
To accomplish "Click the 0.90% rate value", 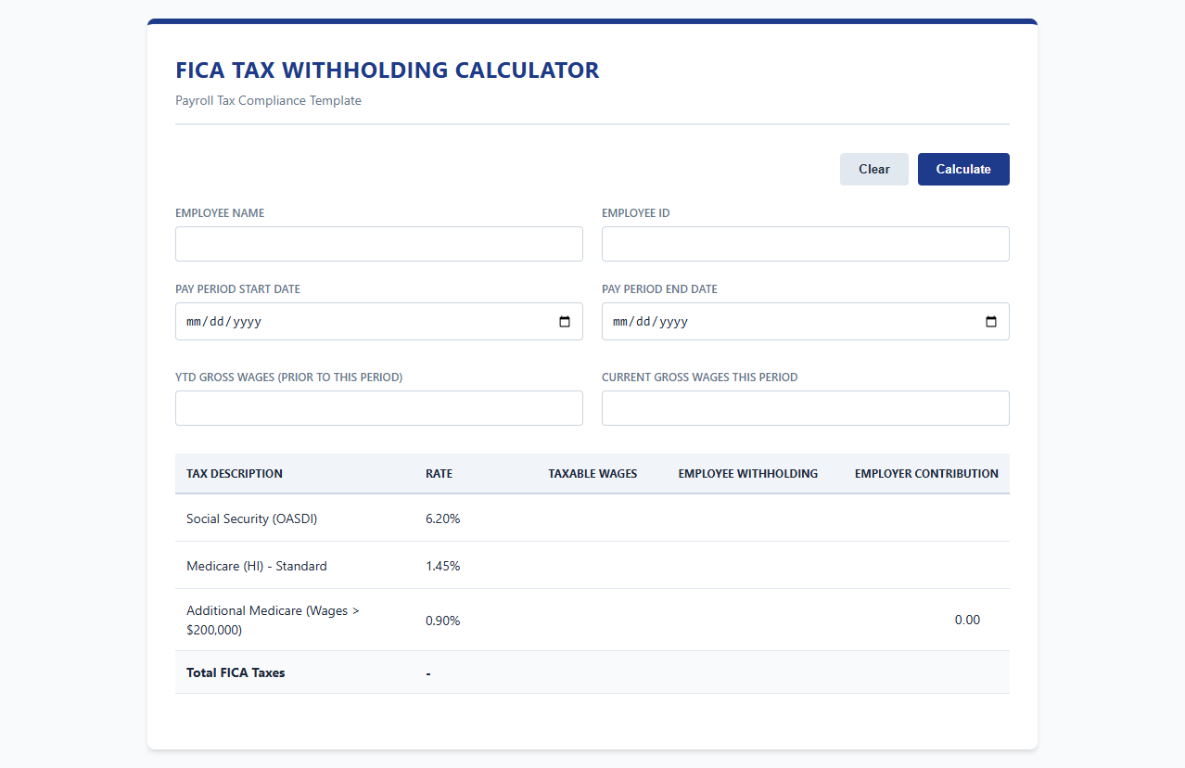I will (443, 621).
